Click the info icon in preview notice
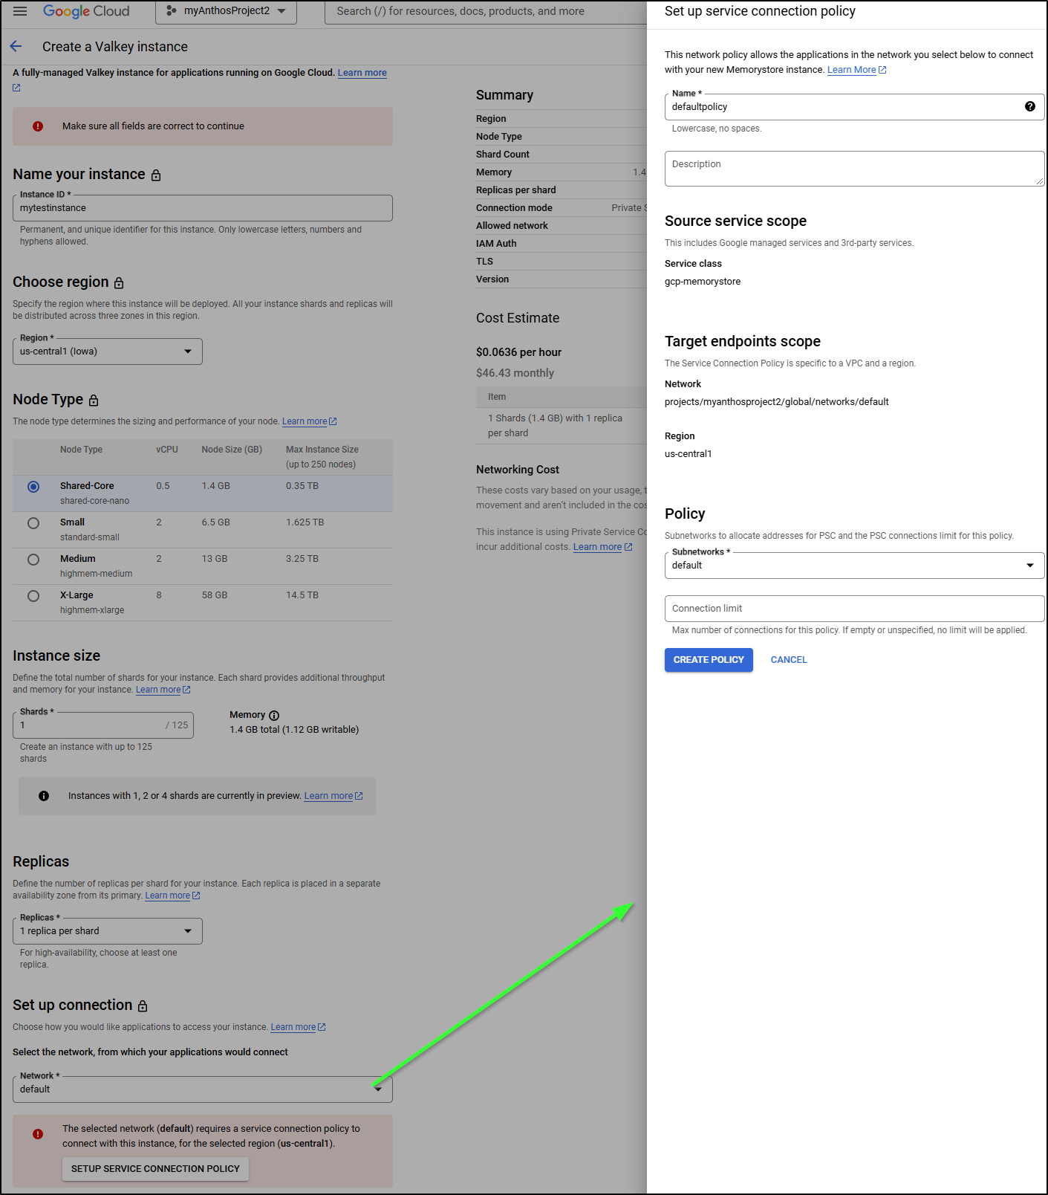The image size is (1048, 1195). click(44, 796)
